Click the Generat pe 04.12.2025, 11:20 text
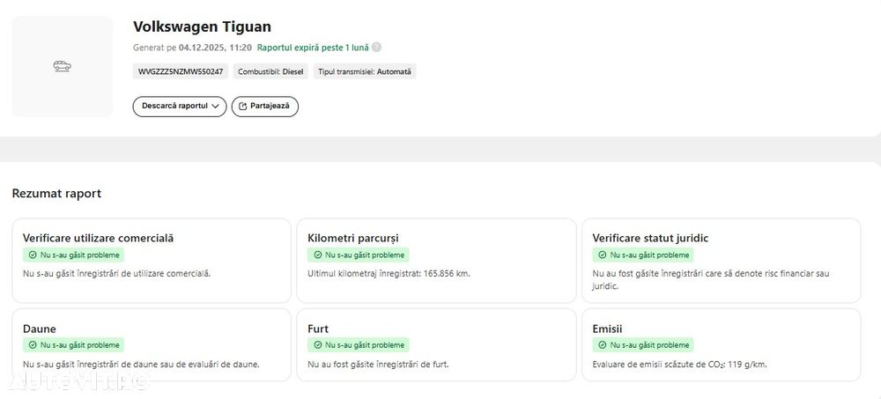Image resolution: width=881 pixels, height=399 pixels. [x=192, y=48]
